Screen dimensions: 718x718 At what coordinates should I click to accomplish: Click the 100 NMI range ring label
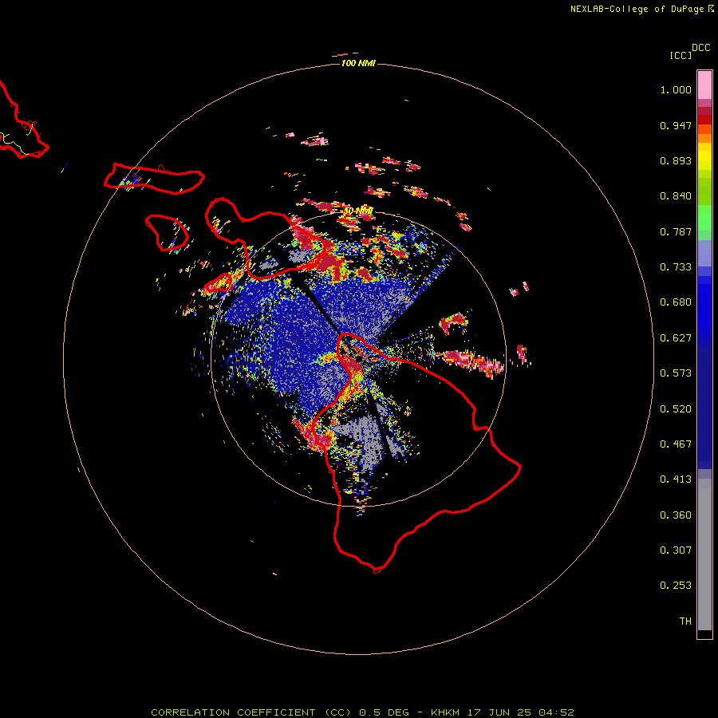[358, 63]
